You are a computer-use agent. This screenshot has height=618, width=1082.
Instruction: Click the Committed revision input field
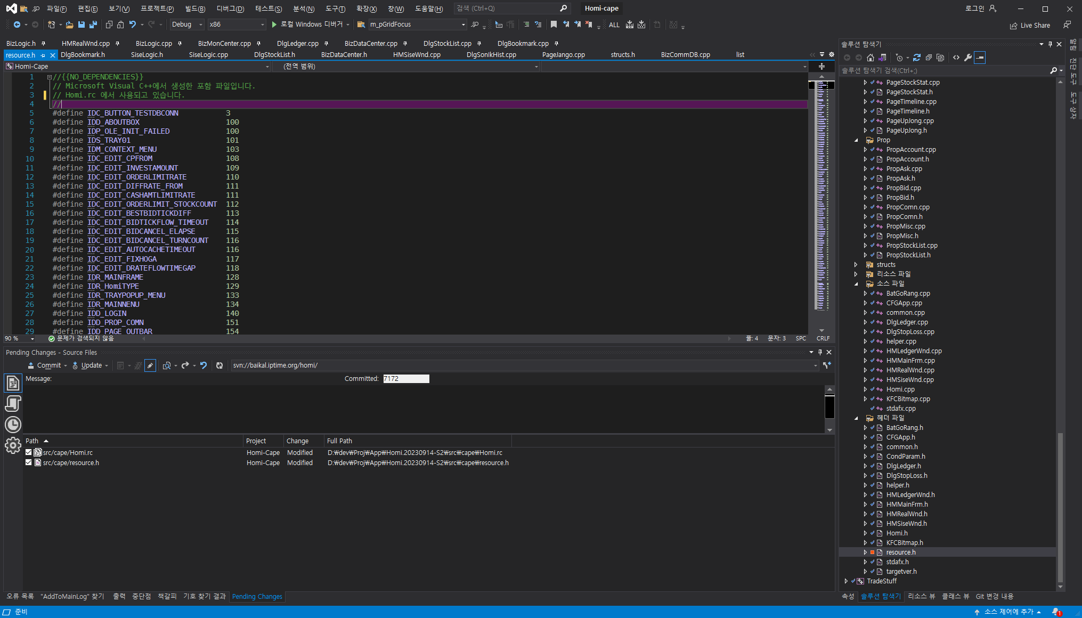pyautogui.click(x=406, y=379)
